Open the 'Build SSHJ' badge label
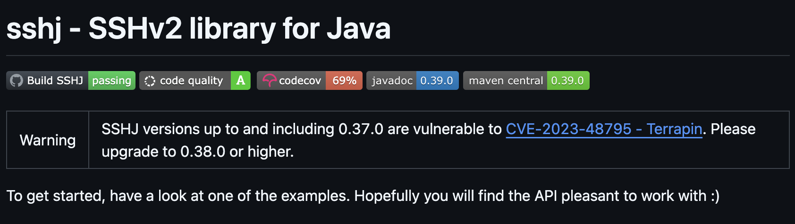Image resolution: width=795 pixels, height=224 pixels. pyautogui.click(x=55, y=80)
